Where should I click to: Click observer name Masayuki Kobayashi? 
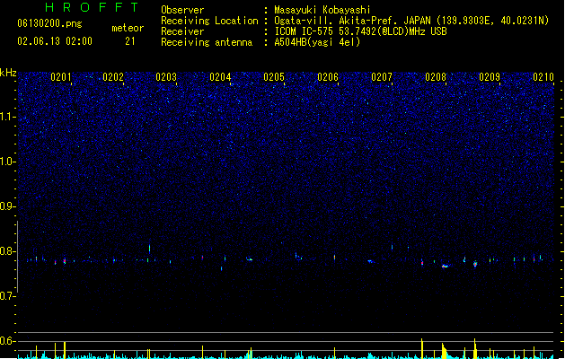[x=322, y=10]
